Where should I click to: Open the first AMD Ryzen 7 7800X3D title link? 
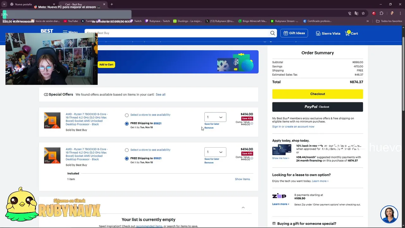click(86, 119)
